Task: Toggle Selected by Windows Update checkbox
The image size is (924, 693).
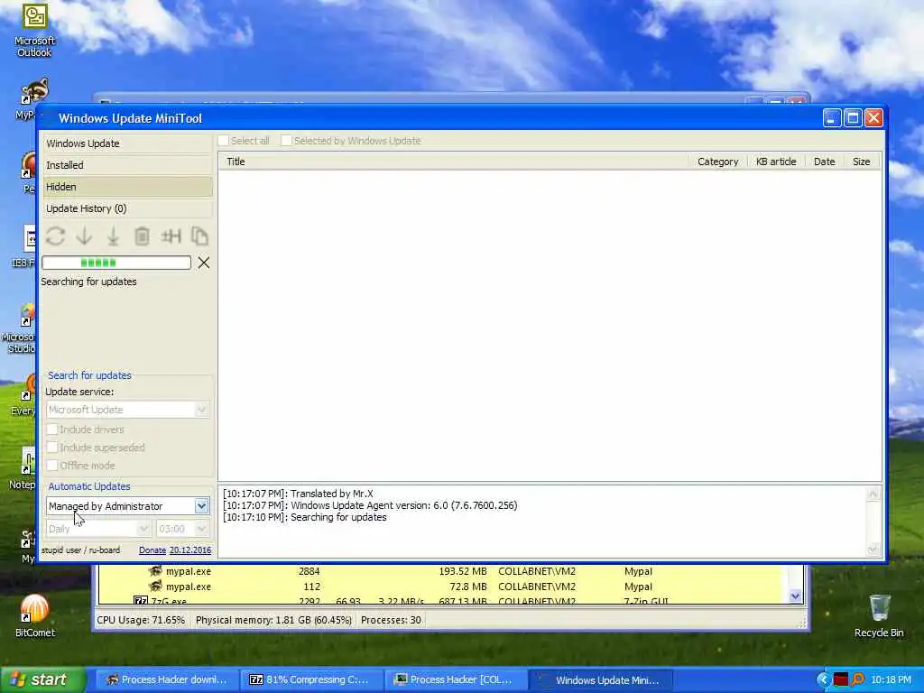Action: (286, 141)
